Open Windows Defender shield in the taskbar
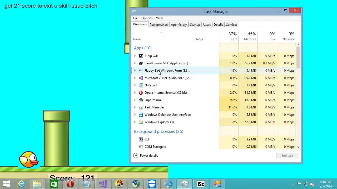 click(x=152, y=184)
